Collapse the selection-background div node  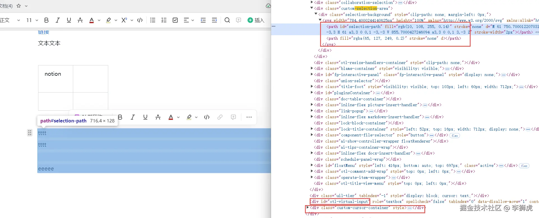pyautogui.click(x=316, y=14)
